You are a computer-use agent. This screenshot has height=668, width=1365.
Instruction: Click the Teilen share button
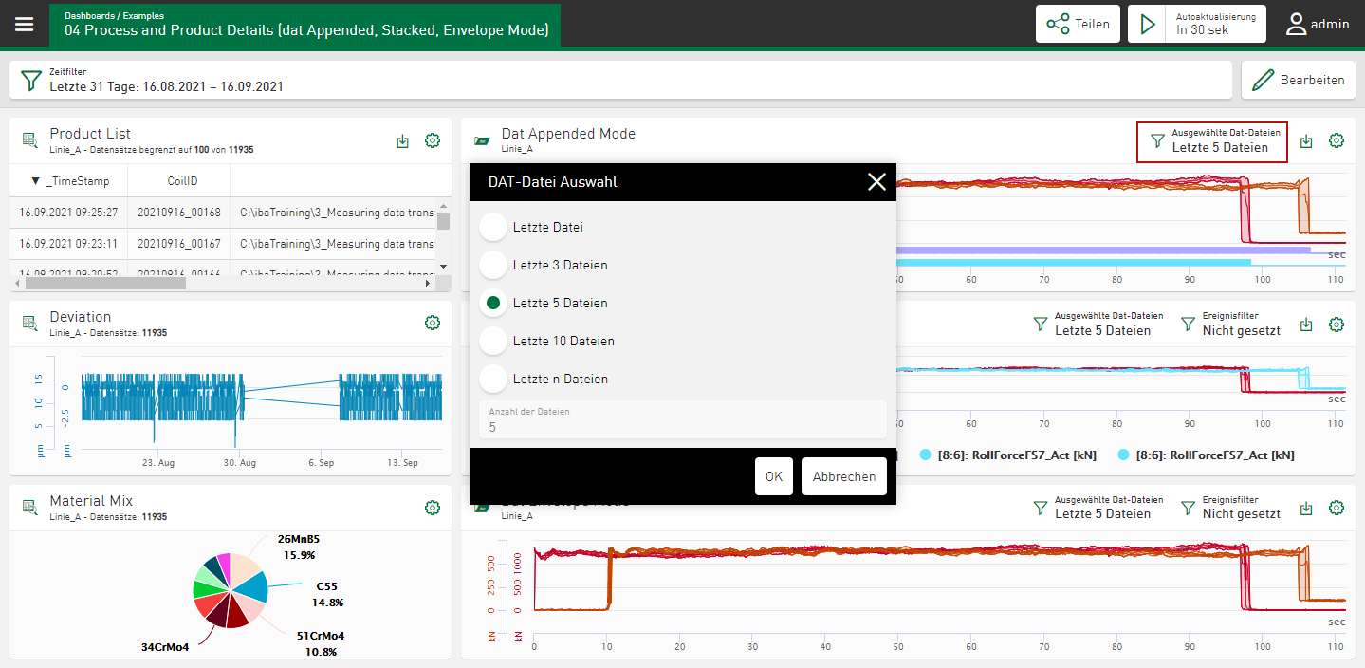click(1078, 24)
